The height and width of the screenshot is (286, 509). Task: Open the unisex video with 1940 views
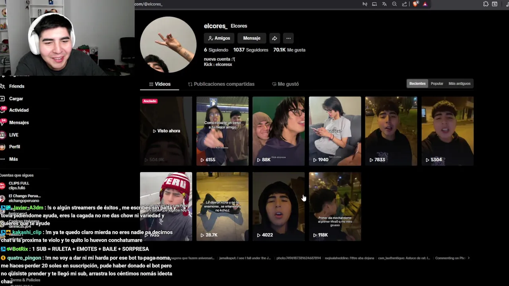coord(335,131)
